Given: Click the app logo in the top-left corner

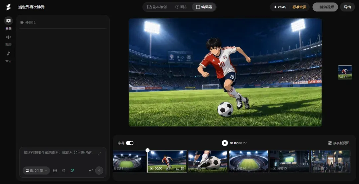Looking at the screenshot, I should [8, 7].
